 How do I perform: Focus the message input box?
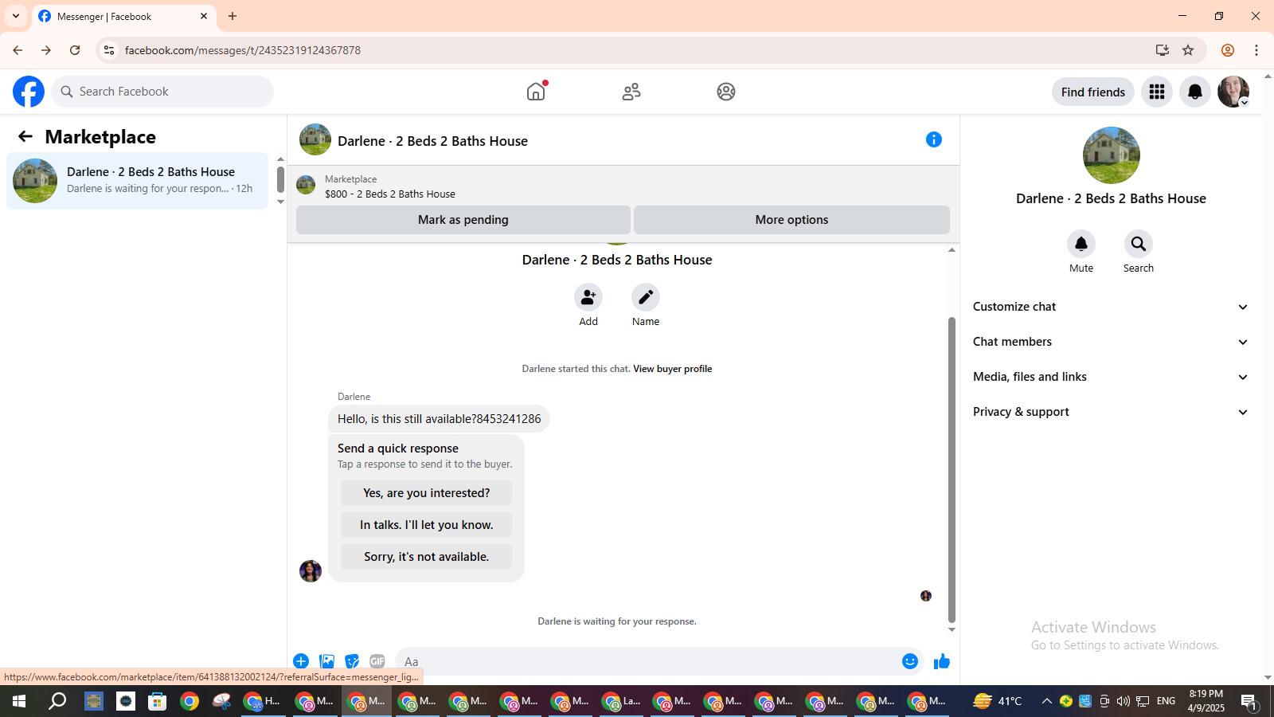tap(659, 661)
